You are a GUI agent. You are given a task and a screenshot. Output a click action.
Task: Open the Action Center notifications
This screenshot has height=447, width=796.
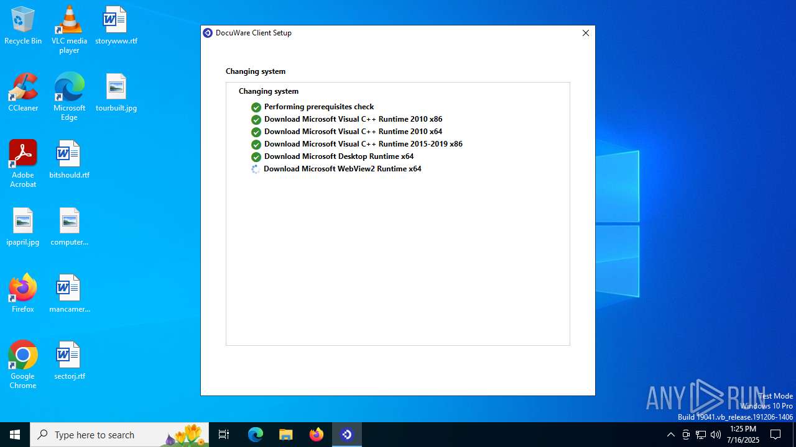pos(775,435)
